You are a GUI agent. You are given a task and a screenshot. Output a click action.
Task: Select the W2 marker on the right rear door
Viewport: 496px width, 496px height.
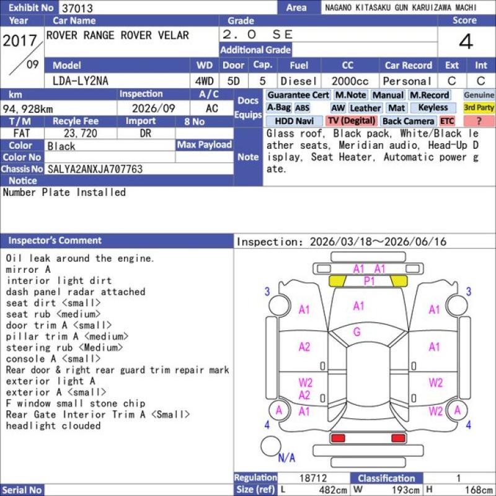click(x=436, y=383)
